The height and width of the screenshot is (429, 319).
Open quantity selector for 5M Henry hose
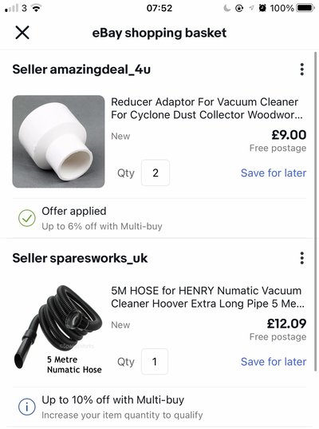click(x=155, y=362)
